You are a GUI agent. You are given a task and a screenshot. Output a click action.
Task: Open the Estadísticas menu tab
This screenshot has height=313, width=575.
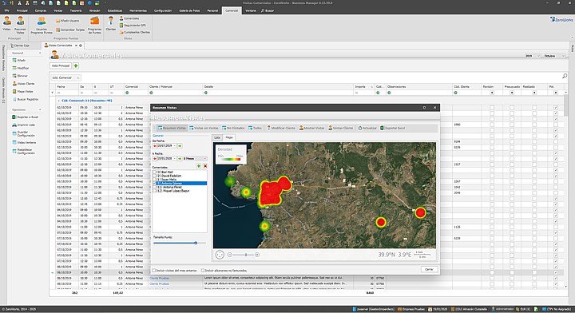click(x=115, y=10)
